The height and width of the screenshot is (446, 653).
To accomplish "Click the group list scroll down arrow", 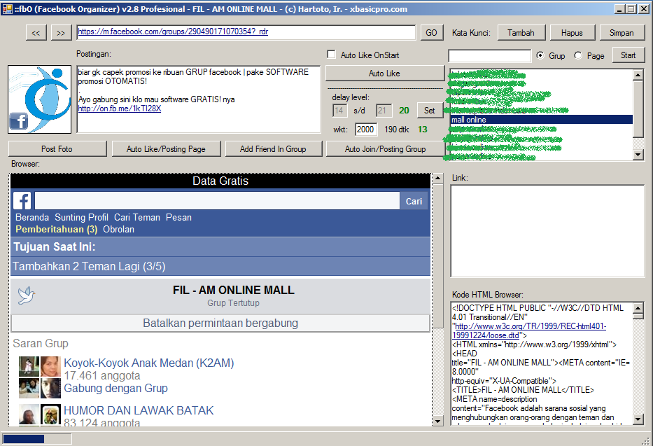I will 638,155.
